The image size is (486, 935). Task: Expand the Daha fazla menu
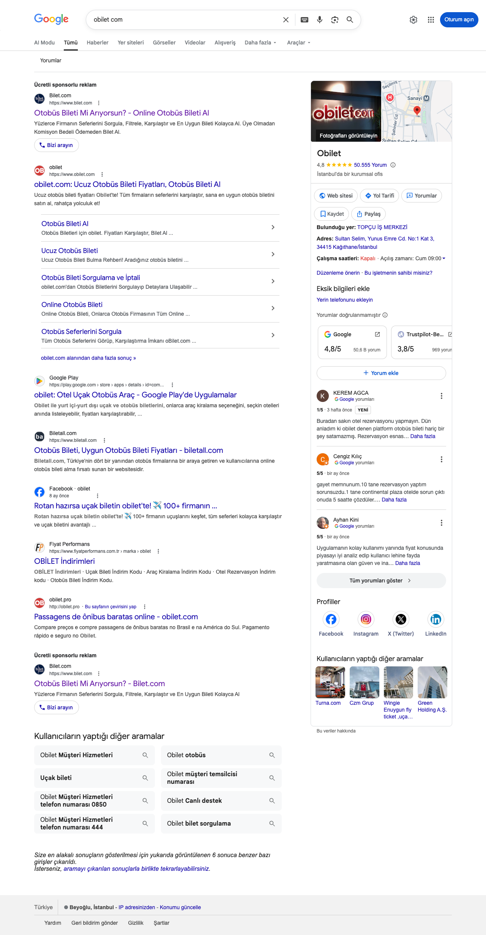tap(260, 43)
